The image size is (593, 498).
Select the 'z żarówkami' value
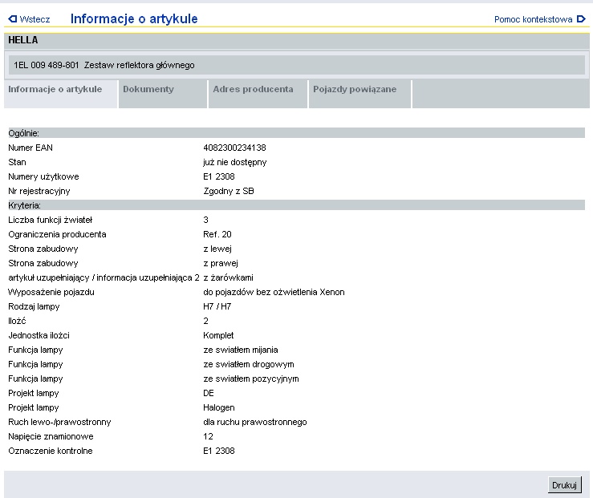pos(228,277)
